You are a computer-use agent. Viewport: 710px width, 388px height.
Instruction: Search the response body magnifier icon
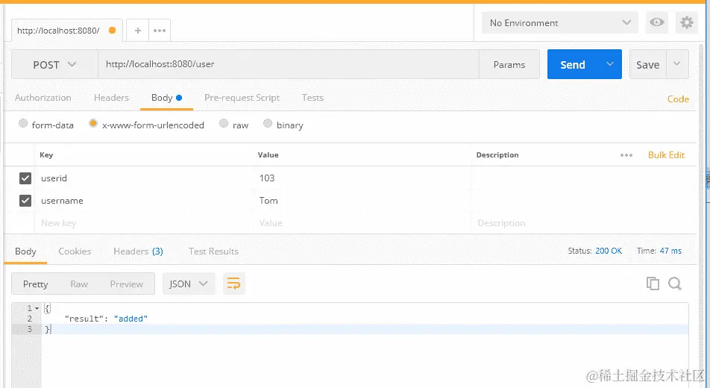click(675, 284)
